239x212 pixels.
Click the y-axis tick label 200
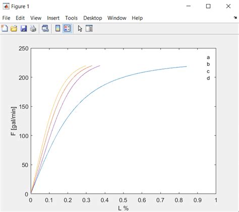[x=24, y=78]
